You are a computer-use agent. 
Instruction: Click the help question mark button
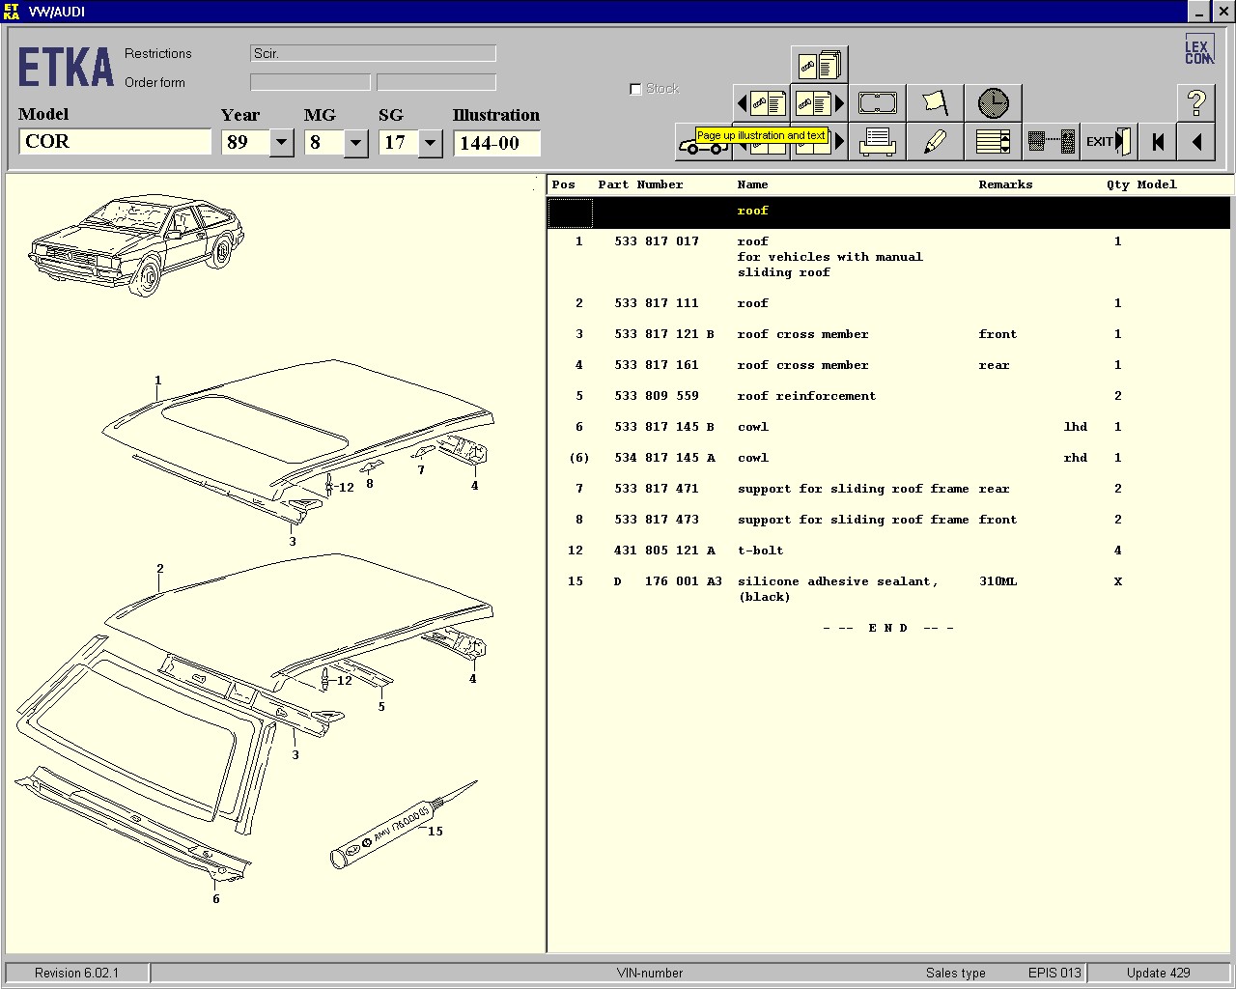pyautogui.click(x=1195, y=102)
